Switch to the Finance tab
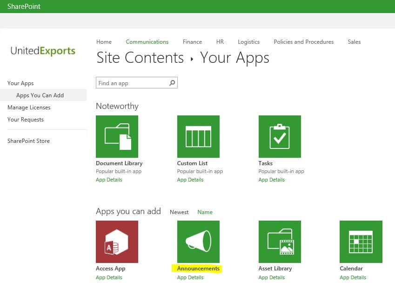Viewport: 395px width, 296px height. (x=192, y=42)
